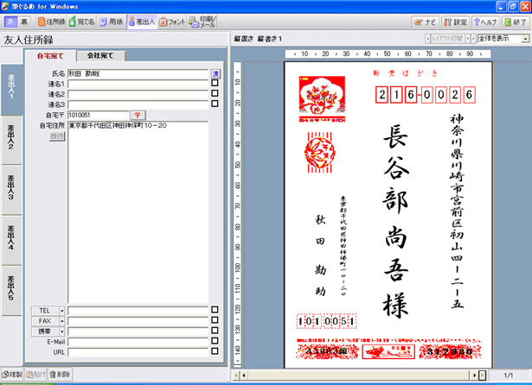This screenshot has height=385, width=532.
Task: Toggle the checkbox next to 連名1
Action: (x=215, y=84)
